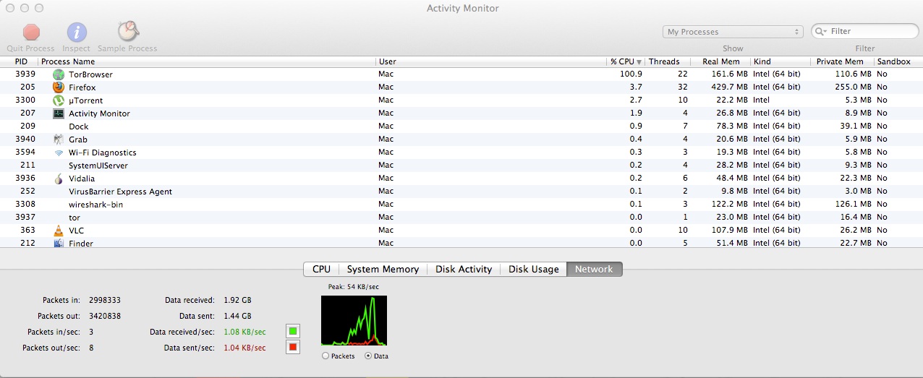Select the Wi-Fi Diagnostics icon
Image resolution: width=923 pixels, height=378 pixels.
pos(59,153)
